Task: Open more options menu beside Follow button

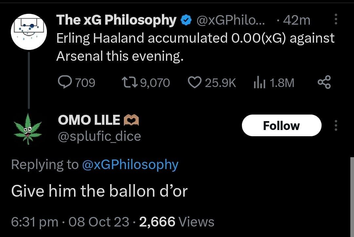Action: point(336,125)
